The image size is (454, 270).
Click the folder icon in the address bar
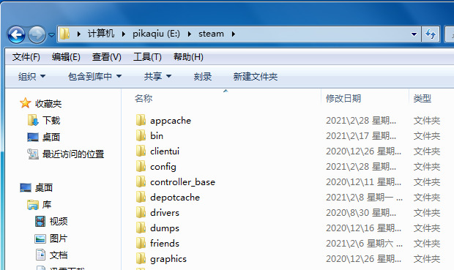65,34
